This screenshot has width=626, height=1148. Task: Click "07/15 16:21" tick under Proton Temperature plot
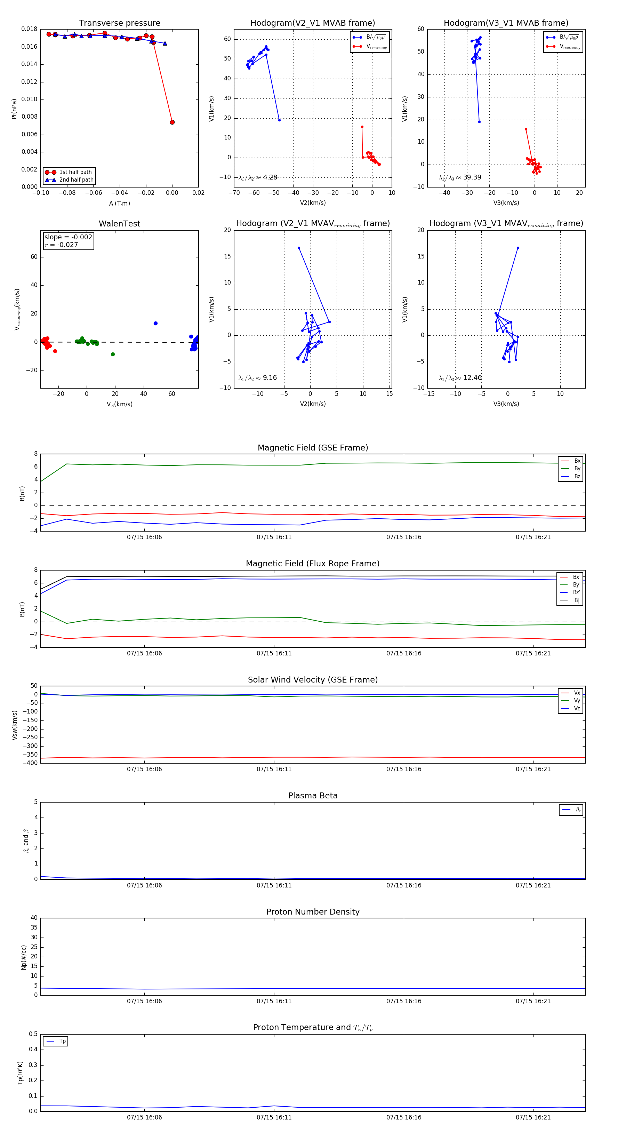click(x=533, y=1117)
